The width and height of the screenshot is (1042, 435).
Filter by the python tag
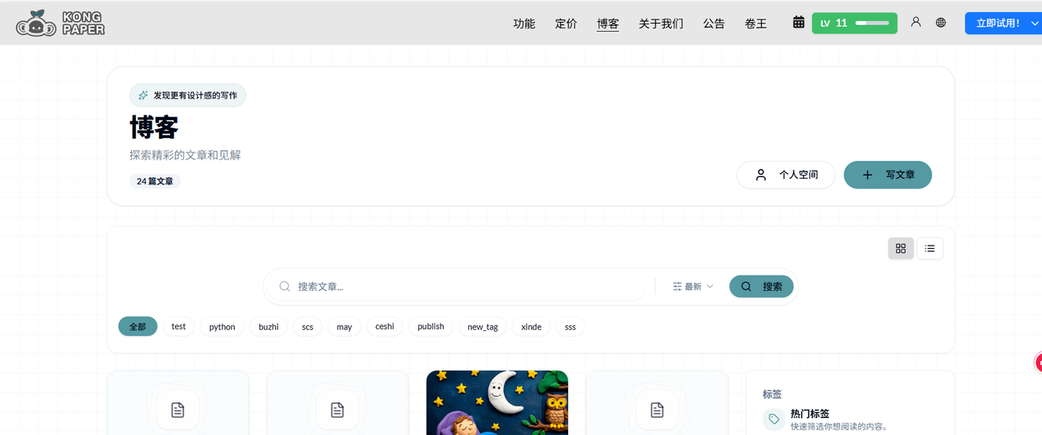tap(222, 327)
